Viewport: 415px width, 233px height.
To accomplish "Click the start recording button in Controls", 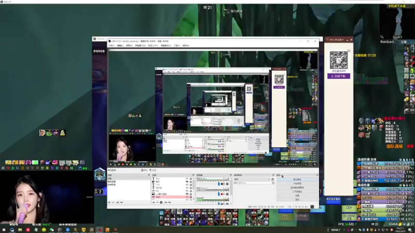I will pyautogui.click(x=297, y=183).
